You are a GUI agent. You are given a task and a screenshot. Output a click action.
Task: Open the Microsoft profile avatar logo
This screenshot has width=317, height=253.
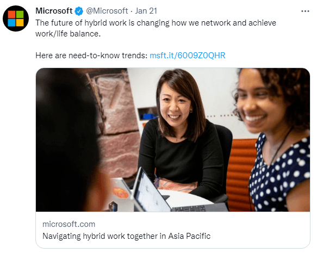point(16,18)
